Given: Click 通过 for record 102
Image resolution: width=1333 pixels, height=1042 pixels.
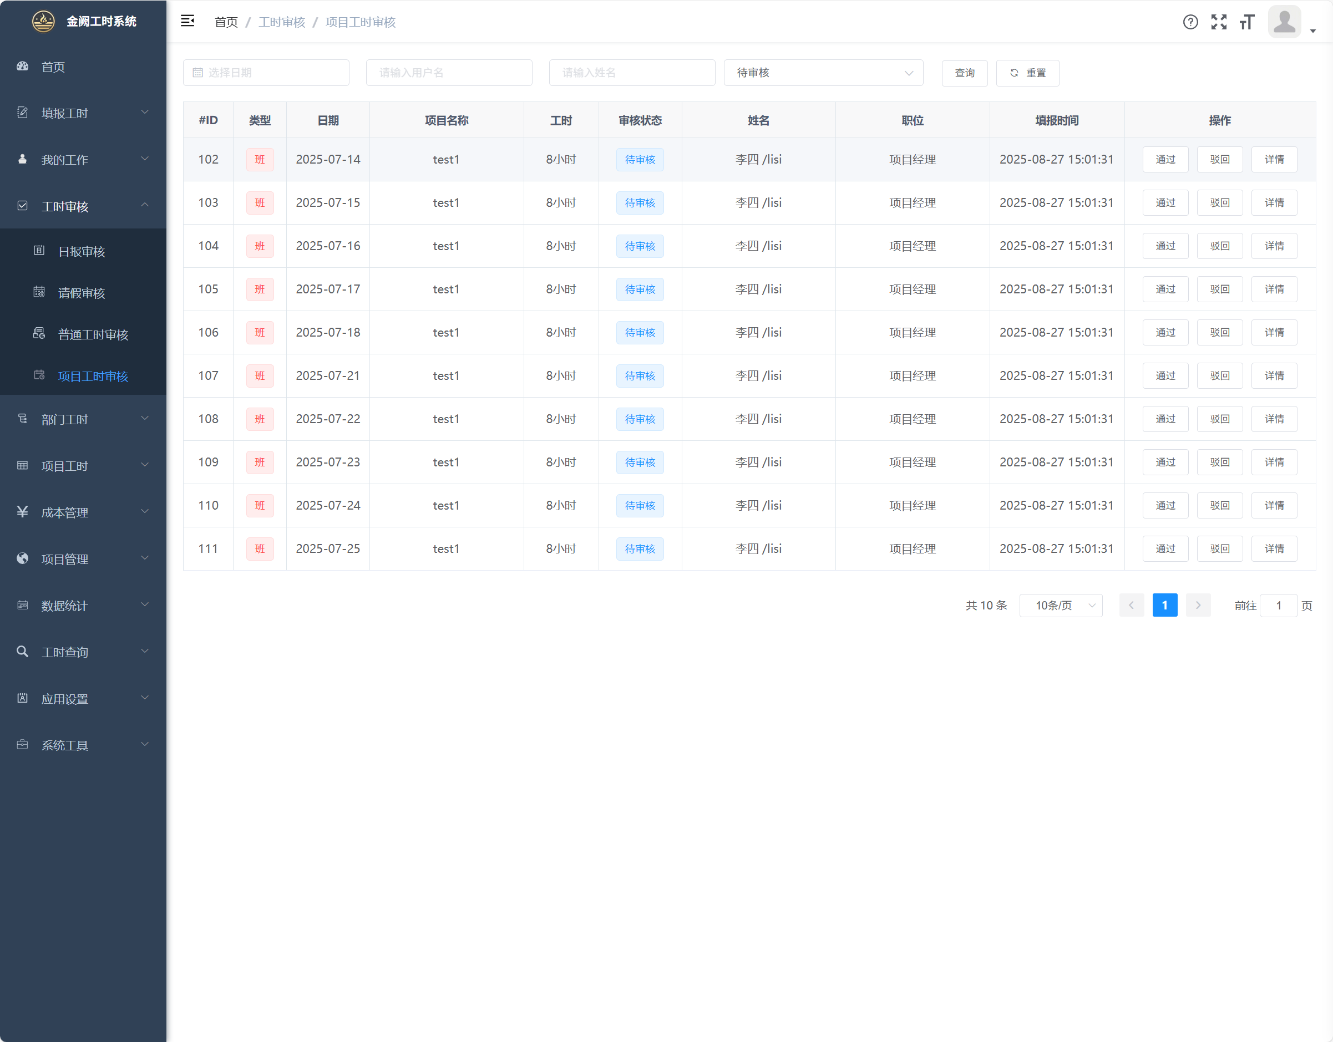Looking at the screenshot, I should coord(1164,159).
